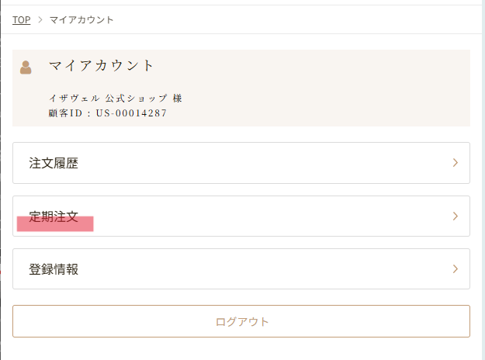The height and width of the screenshot is (360, 485).
Task: Click the ログアウト button label text
Action: 241,321
